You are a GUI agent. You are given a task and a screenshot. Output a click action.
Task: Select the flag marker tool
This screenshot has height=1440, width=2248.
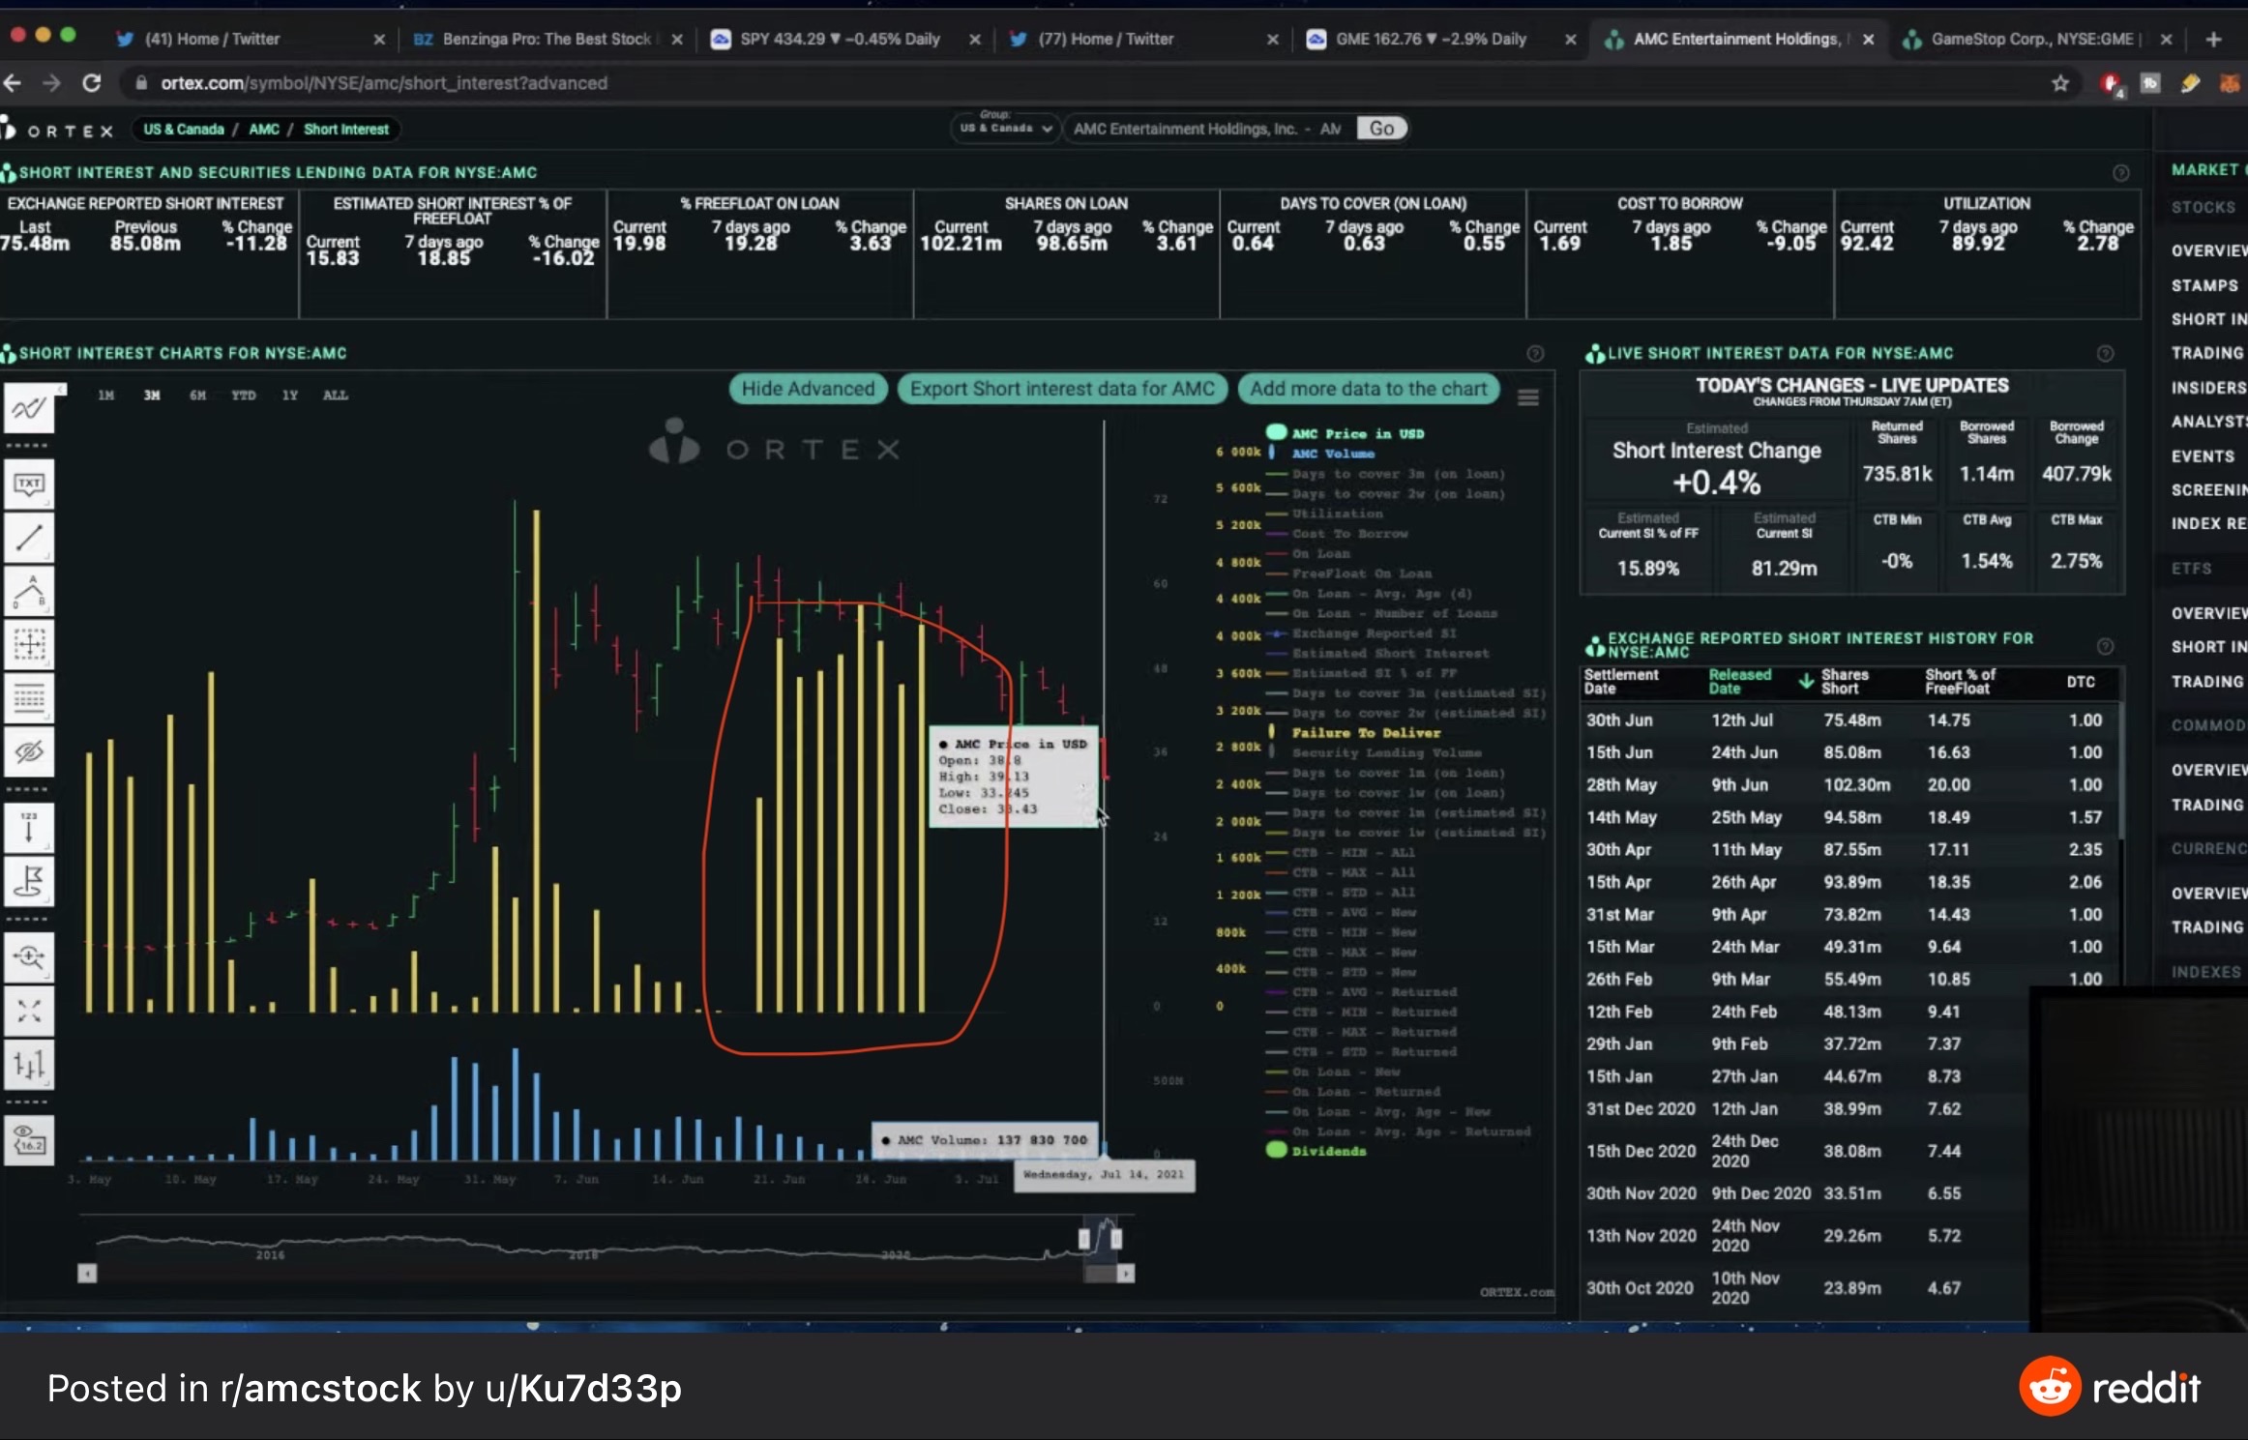click(x=29, y=881)
